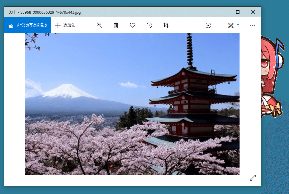Close the Photos window
289x194 pixels.
point(253,12)
